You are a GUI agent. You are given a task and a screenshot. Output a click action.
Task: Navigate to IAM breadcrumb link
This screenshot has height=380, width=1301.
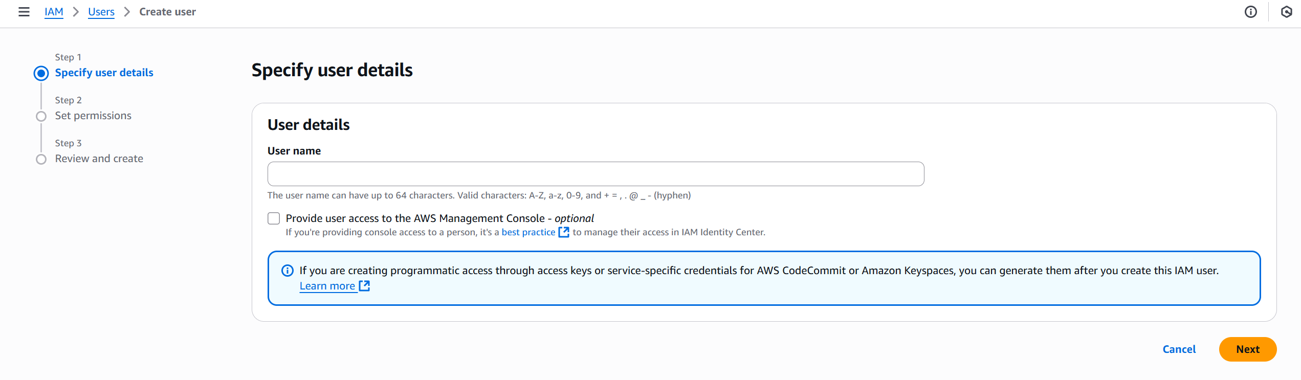(x=54, y=12)
